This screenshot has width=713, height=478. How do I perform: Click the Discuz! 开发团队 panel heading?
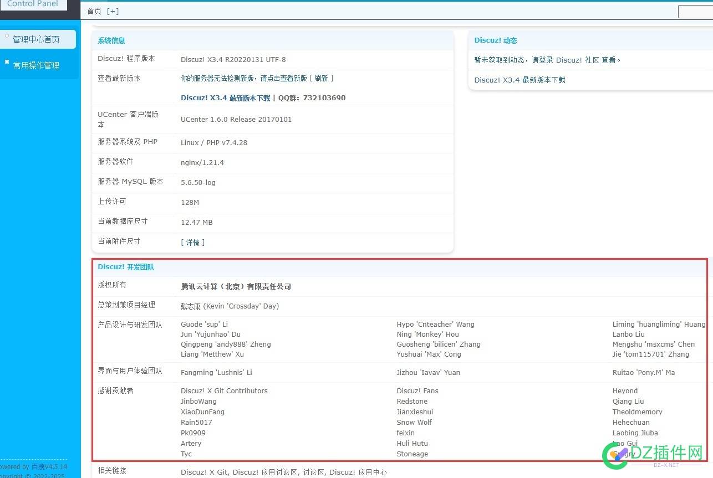tap(126, 267)
